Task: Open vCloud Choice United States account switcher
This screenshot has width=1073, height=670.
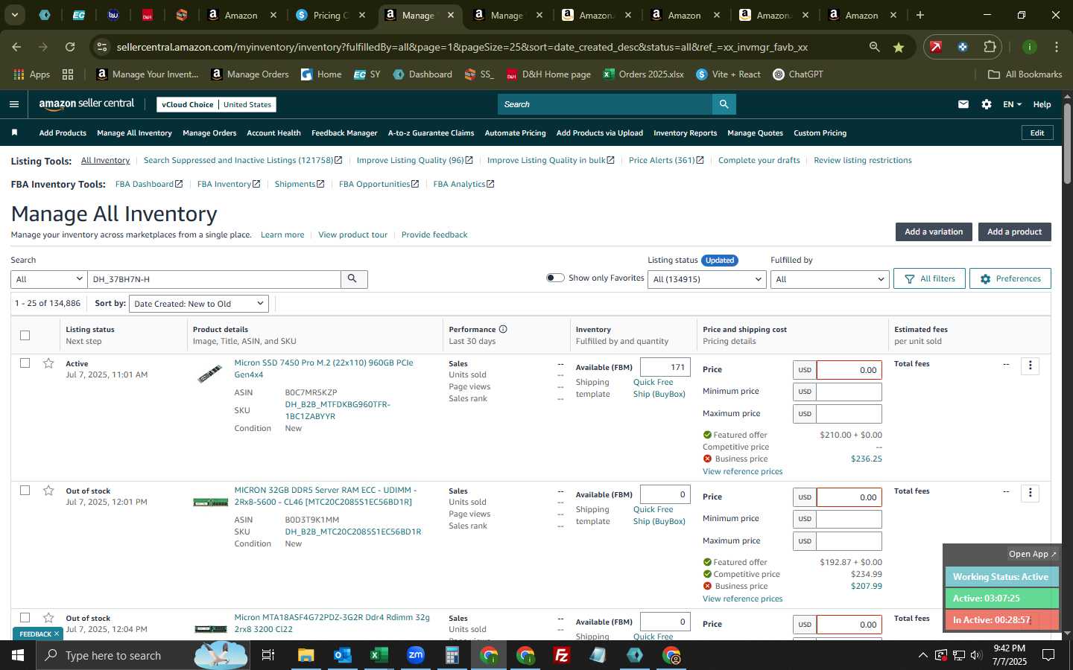Action: pyautogui.click(x=217, y=104)
